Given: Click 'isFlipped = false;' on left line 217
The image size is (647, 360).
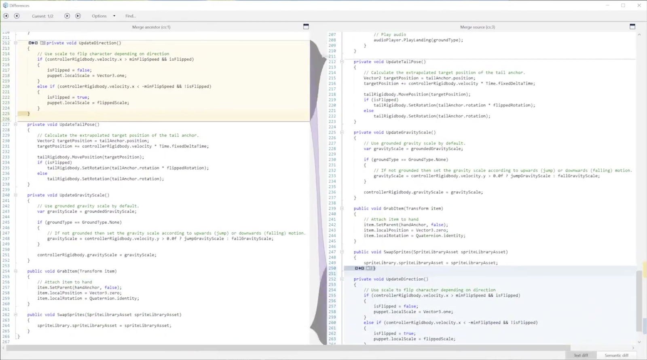Looking at the screenshot, I should pyautogui.click(x=69, y=70).
